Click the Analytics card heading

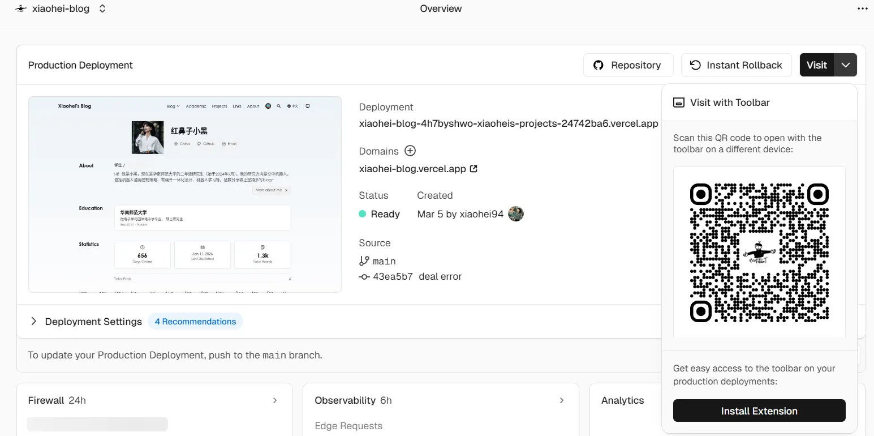(622, 400)
